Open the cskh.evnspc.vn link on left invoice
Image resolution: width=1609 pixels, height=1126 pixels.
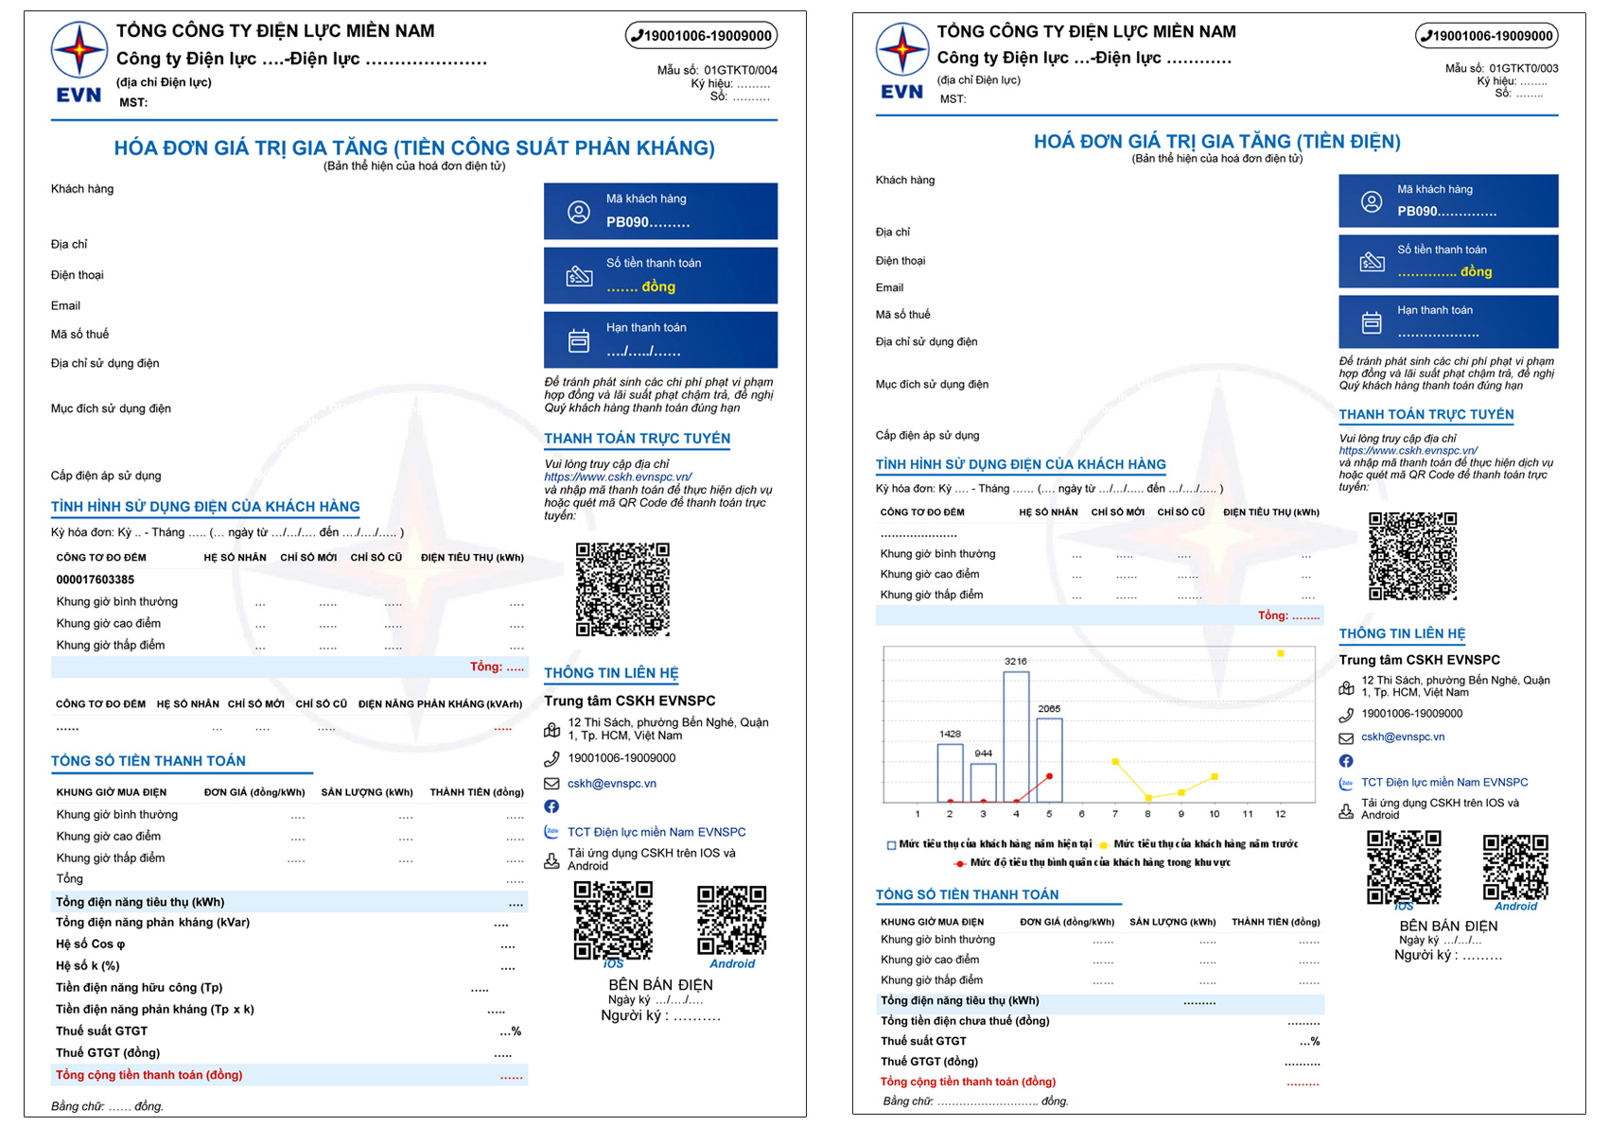pyautogui.click(x=618, y=477)
